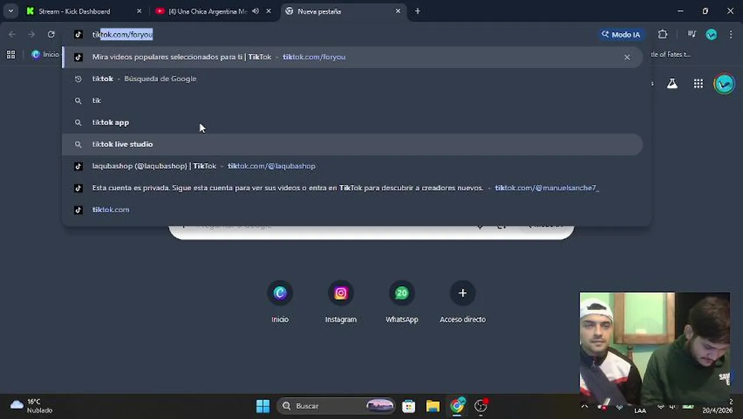Click the Google search box
The image size is (743, 419).
pos(371,232)
